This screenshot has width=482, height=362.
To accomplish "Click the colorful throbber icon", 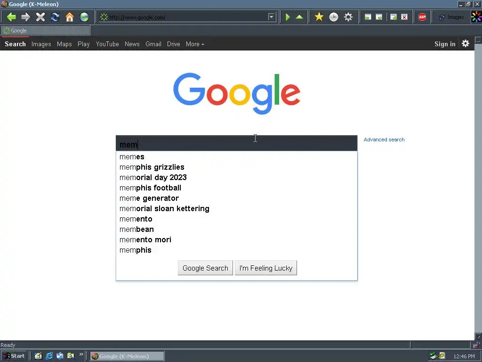I will pos(476,17).
